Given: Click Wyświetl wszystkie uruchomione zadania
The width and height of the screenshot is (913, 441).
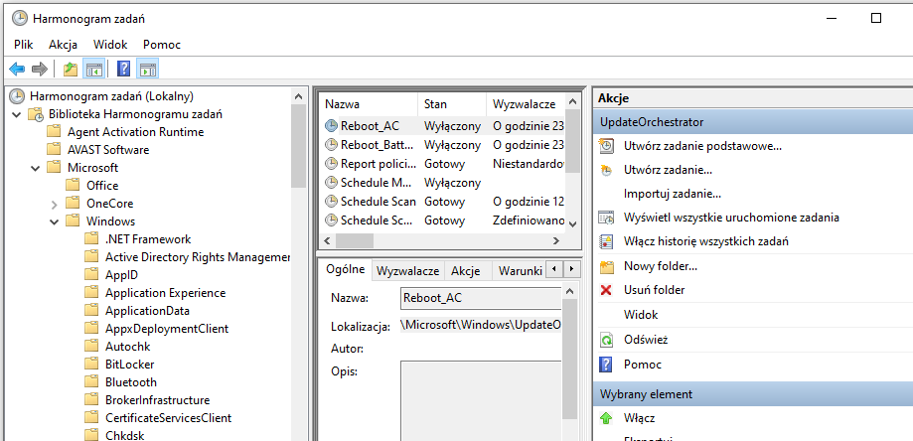Looking at the screenshot, I should point(731,218).
